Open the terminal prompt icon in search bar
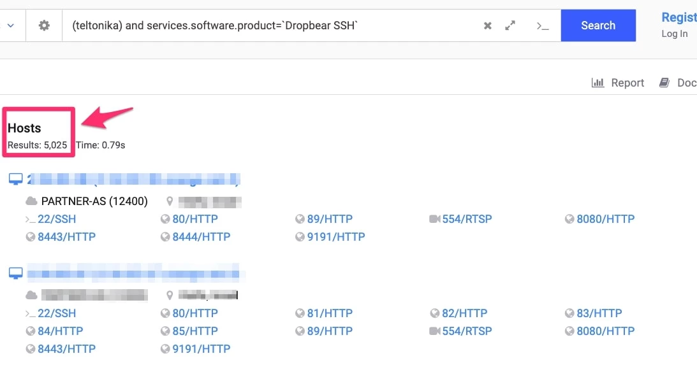Image resolution: width=697 pixels, height=370 pixels. [542, 26]
